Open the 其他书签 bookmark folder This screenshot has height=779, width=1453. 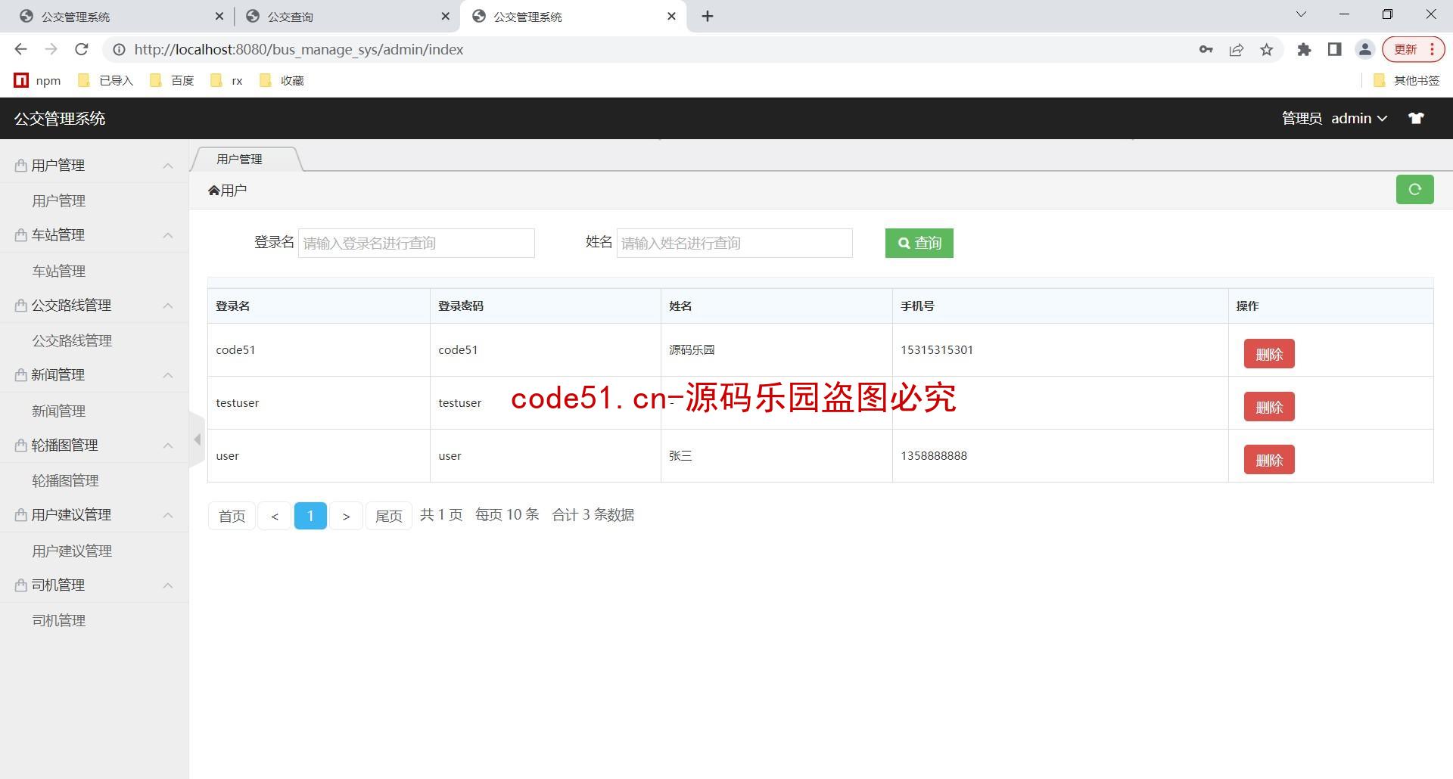point(1407,80)
